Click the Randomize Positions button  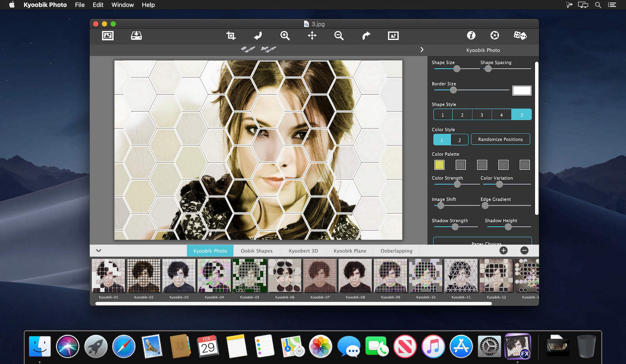[x=500, y=139]
